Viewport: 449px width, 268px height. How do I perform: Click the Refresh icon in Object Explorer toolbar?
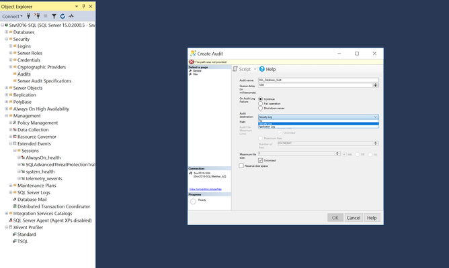[63, 16]
